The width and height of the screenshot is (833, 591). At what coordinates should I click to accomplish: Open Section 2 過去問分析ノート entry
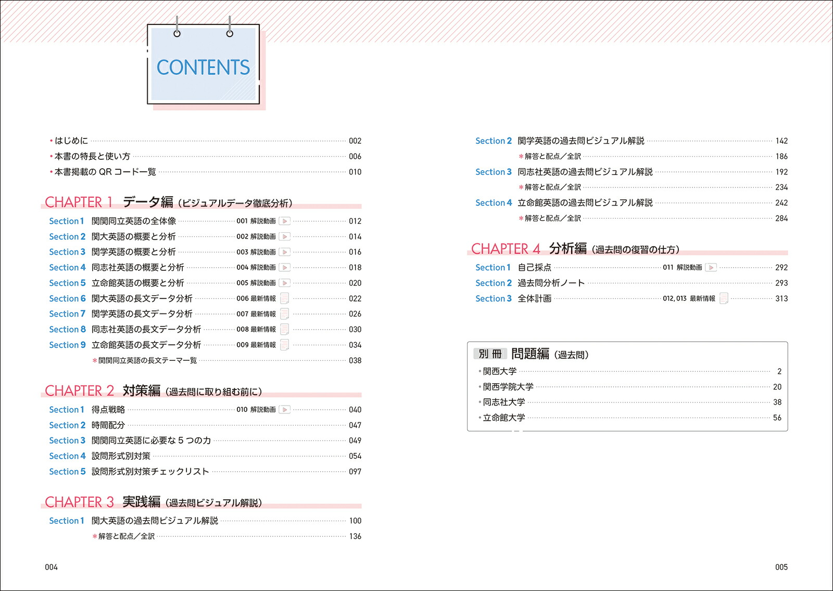(632, 283)
